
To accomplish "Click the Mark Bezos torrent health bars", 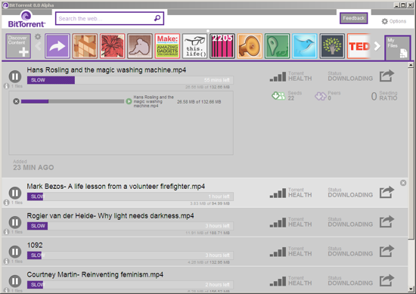I will pos(278,193).
